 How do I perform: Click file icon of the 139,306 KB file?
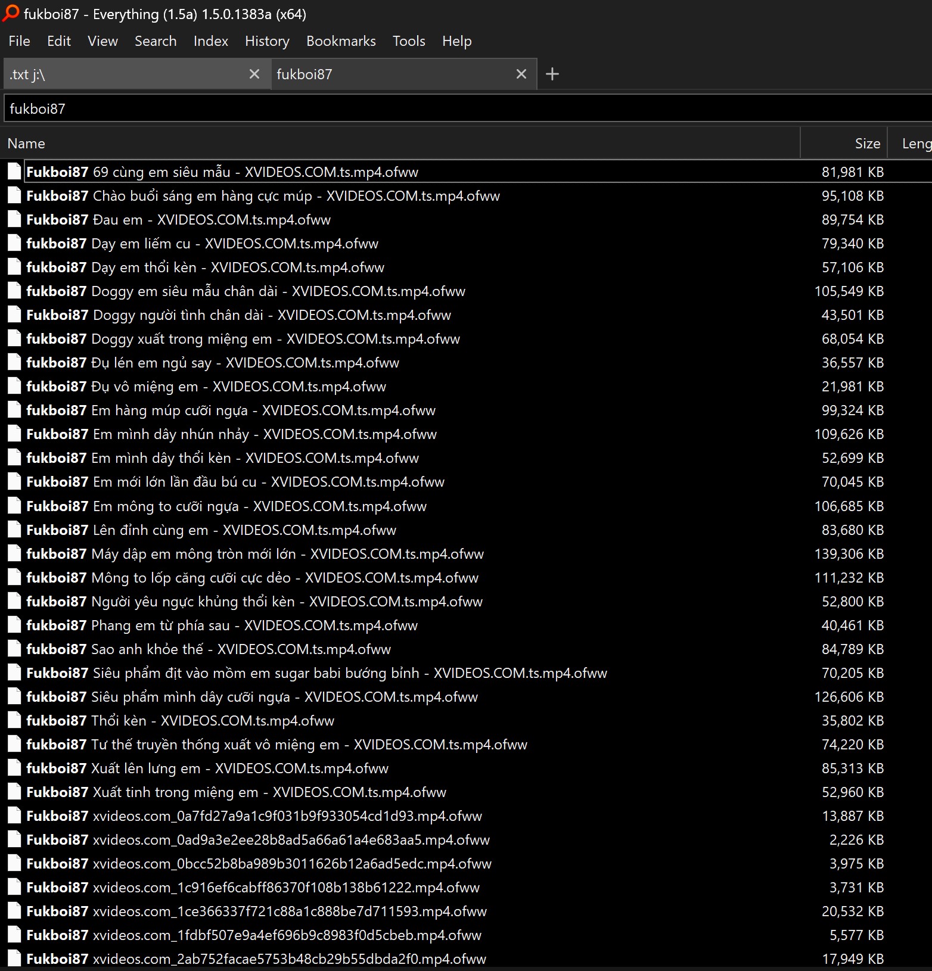pos(14,553)
